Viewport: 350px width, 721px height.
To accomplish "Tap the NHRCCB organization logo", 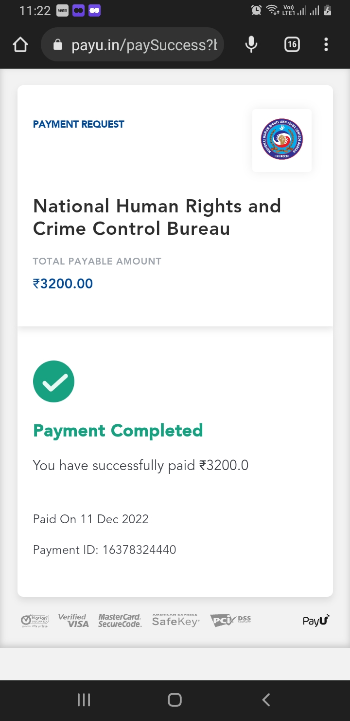I will tap(282, 140).
